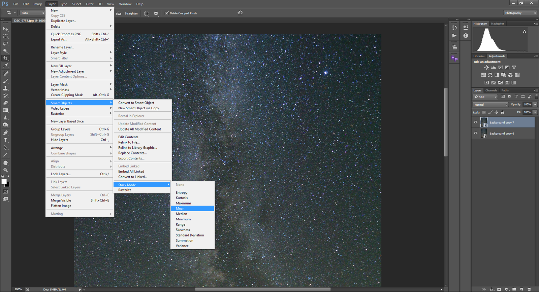Select the Lasso tool
539x292 pixels.
pyautogui.click(x=5, y=44)
